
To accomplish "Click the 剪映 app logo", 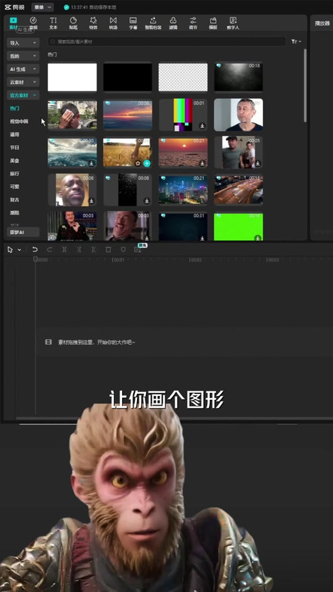I will 15,7.
